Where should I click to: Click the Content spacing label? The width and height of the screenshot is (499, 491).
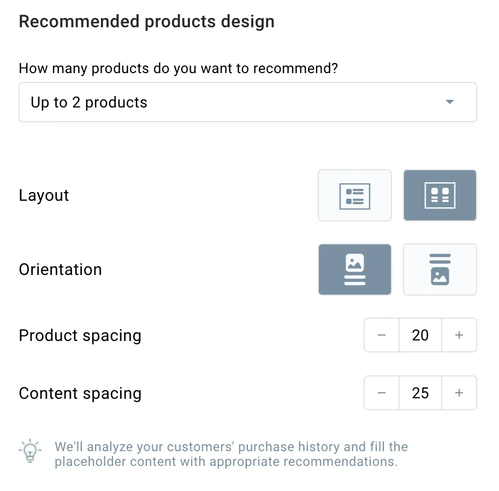click(x=80, y=394)
